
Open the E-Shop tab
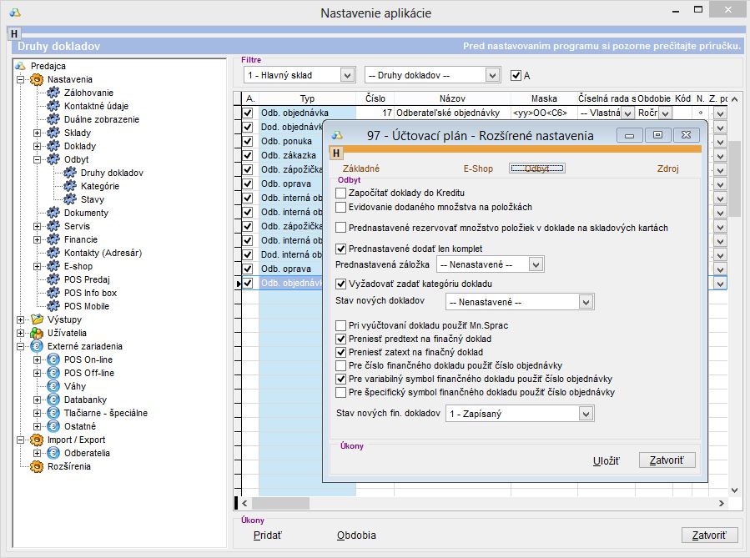click(478, 168)
